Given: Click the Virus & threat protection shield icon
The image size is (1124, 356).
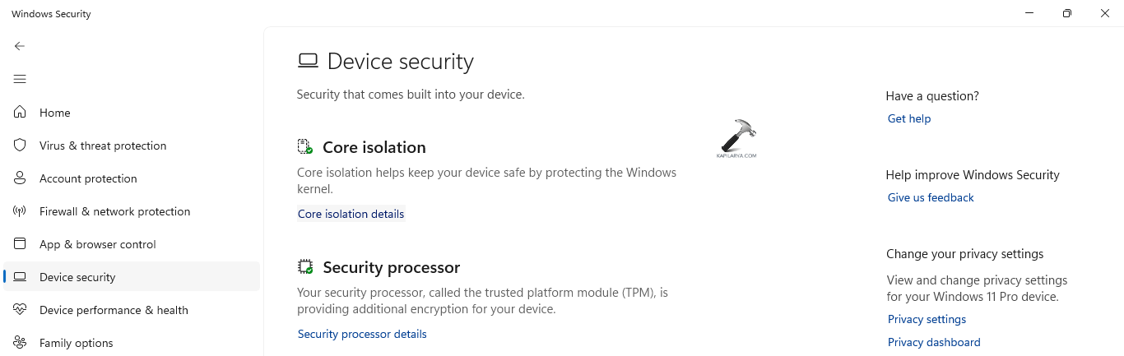Looking at the screenshot, I should point(20,146).
